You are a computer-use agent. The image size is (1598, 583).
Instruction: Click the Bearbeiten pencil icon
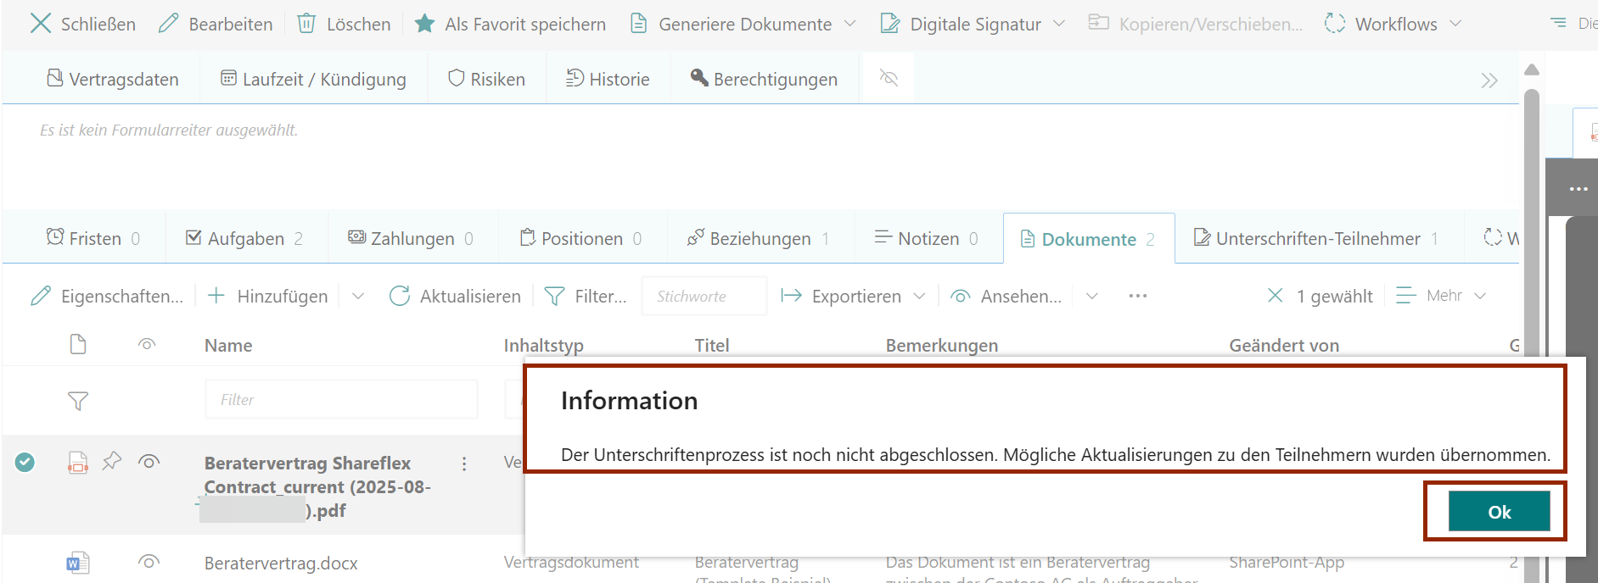pyautogui.click(x=168, y=24)
